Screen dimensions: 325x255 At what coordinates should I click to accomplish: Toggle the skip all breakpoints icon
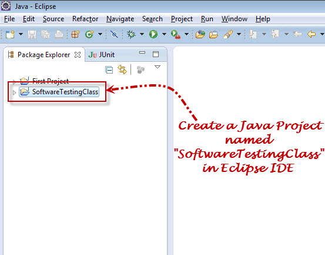(x=114, y=34)
